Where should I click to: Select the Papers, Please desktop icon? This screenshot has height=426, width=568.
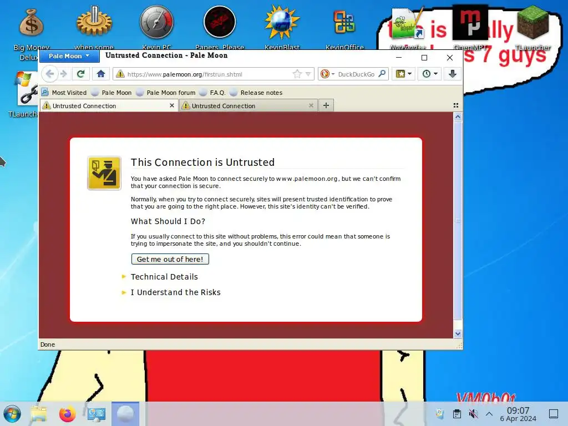(x=220, y=28)
